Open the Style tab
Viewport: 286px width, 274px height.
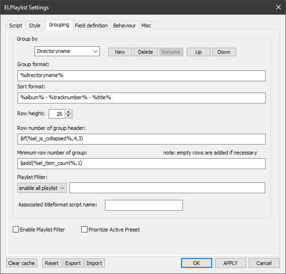(35, 26)
